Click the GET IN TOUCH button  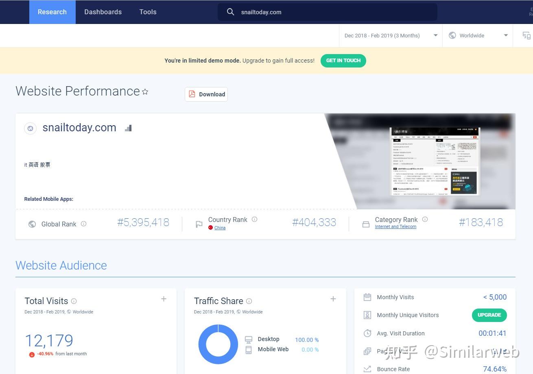(x=343, y=61)
